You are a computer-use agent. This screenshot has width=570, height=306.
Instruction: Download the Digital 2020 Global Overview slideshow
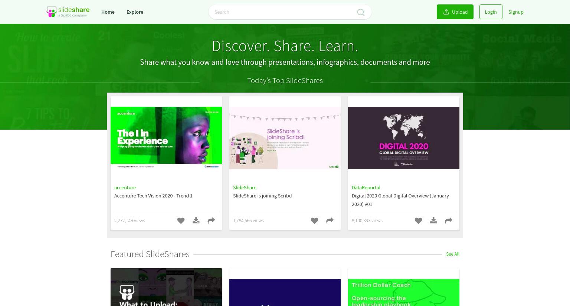[433, 221]
